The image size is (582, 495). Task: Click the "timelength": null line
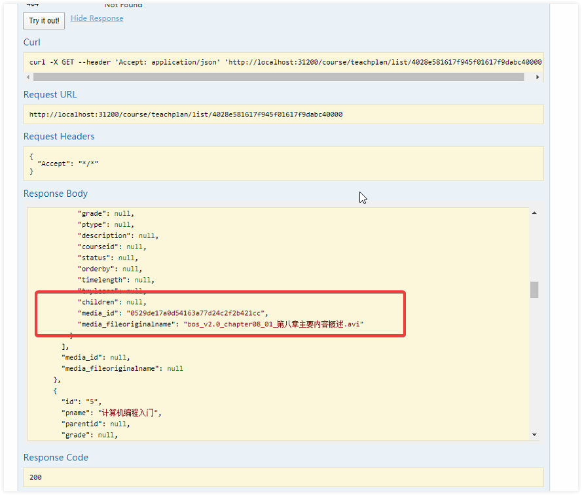[x=116, y=281]
